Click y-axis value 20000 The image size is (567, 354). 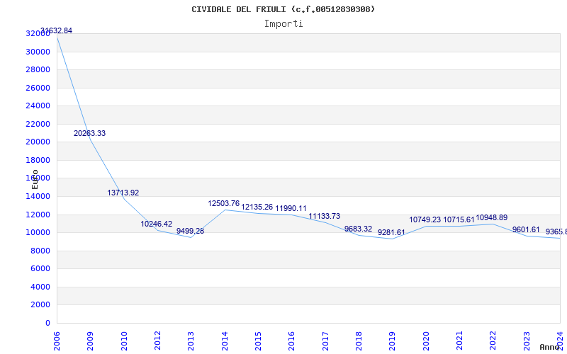tap(38, 142)
